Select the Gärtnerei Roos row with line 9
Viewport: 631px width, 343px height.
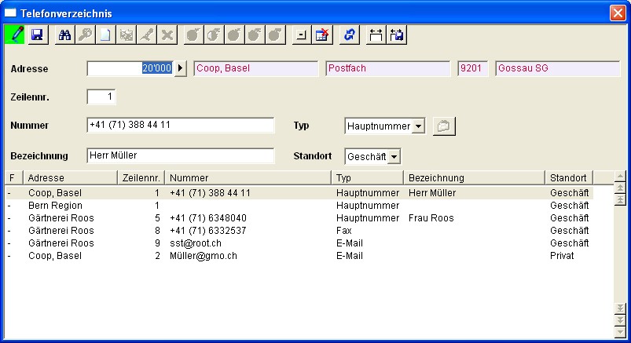[299, 243]
